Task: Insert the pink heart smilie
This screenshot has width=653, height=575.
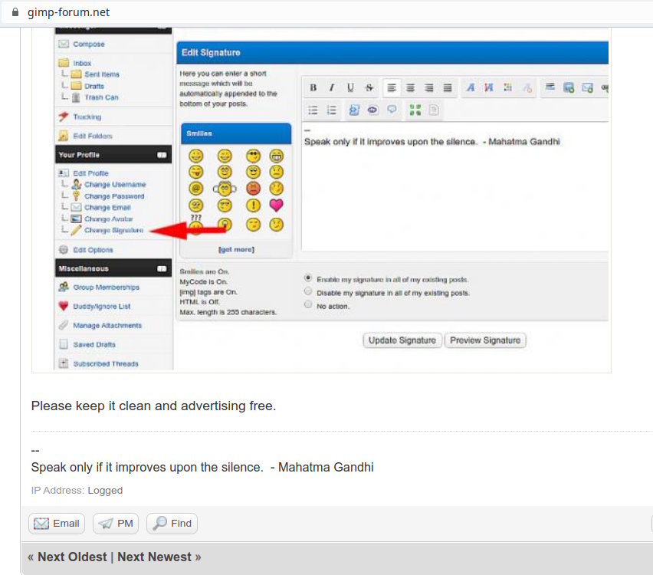Action: click(276, 205)
